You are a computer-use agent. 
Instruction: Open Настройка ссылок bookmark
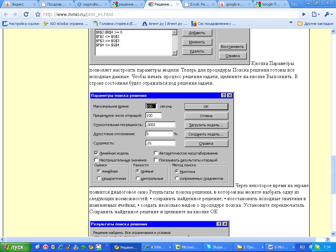point(21,24)
